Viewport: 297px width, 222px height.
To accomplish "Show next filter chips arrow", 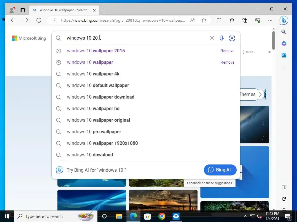I will tap(260, 95).
